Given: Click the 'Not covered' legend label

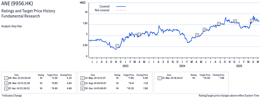Looking at the screenshot, I should pyautogui.click(x=102, y=10).
